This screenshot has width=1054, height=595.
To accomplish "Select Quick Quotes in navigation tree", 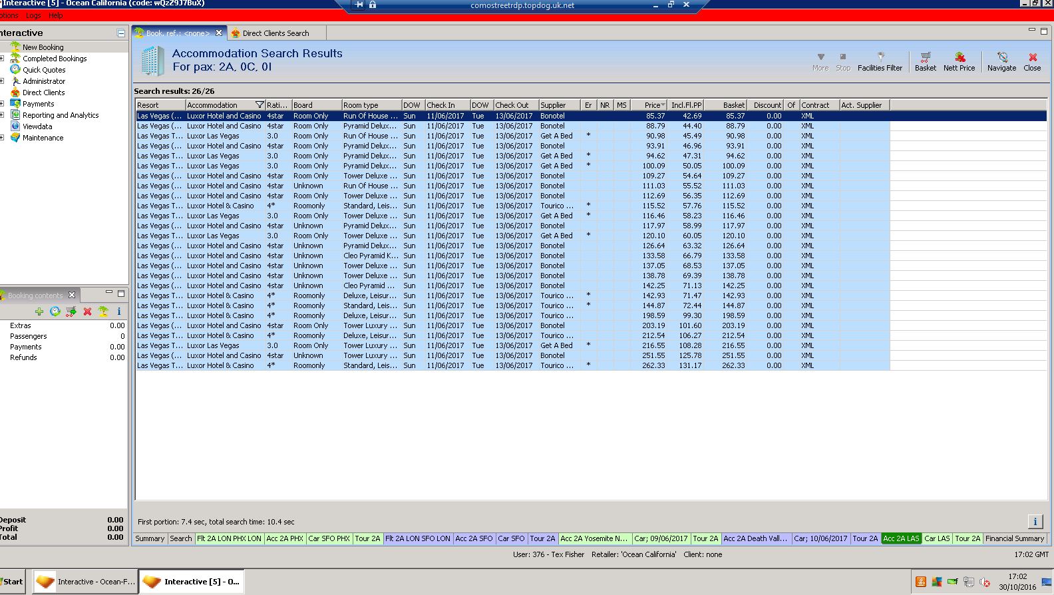I will point(44,70).
